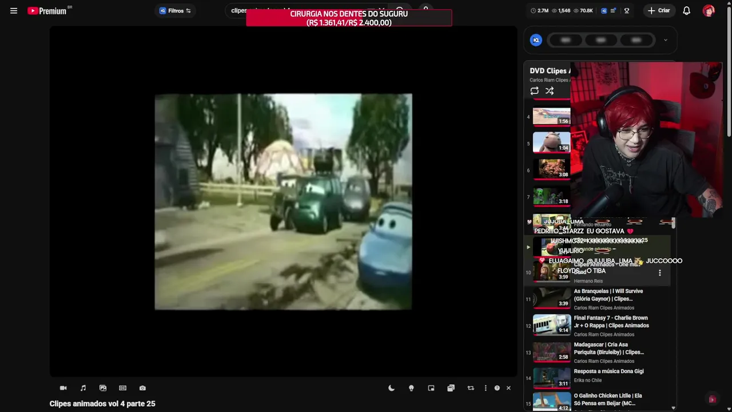Click the music note icon below player
The image size is (732, 412).
point(83,388)
